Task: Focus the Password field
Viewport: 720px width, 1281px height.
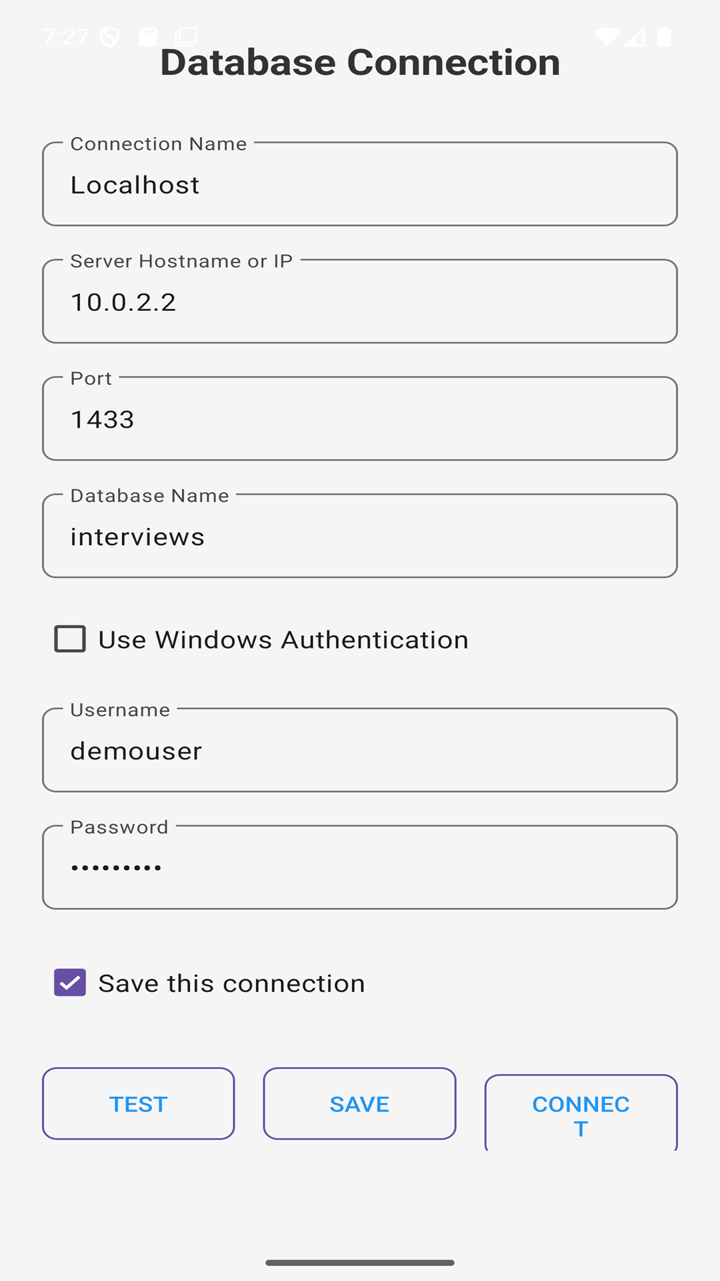Action: coord(360,868)
